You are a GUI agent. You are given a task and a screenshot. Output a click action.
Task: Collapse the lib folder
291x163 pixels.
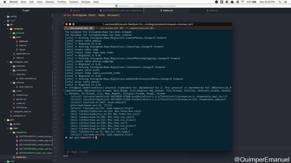pyautogui.click(x=5, y=25)
